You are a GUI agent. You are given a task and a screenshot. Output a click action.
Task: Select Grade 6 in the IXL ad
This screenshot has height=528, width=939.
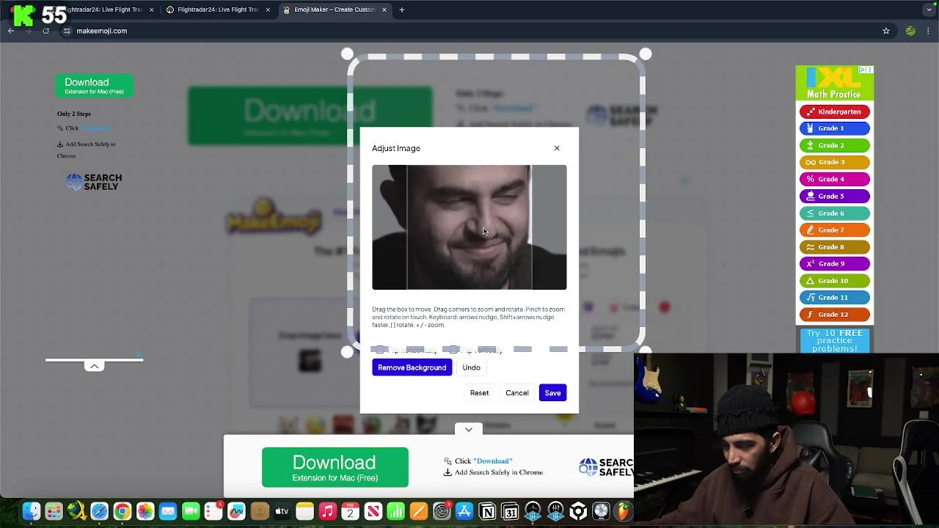[x=835, y=213]
